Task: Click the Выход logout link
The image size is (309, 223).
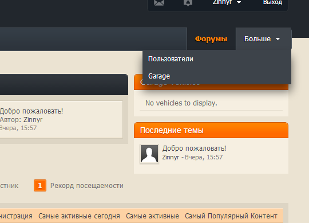Action: pos(272,2)
